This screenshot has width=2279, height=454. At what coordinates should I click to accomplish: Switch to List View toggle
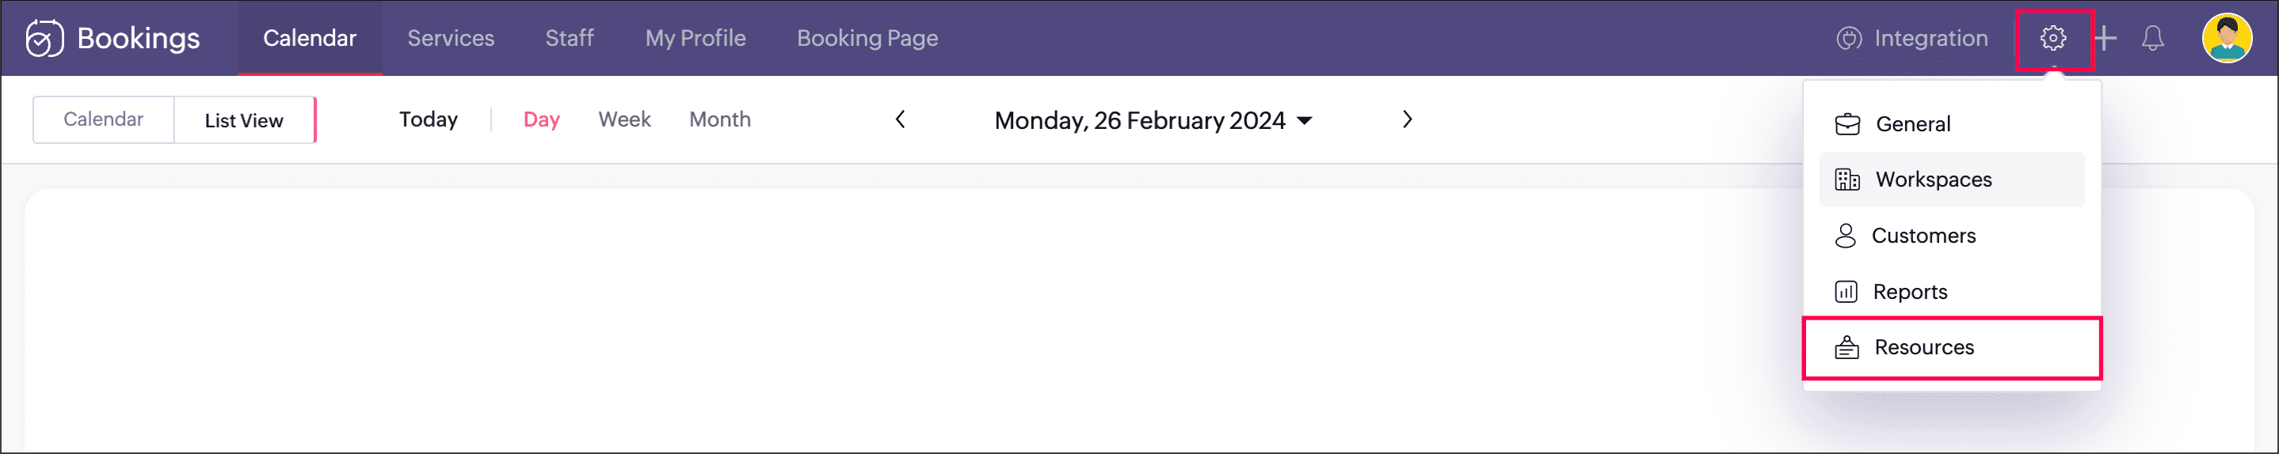click(x=244, y=120)
